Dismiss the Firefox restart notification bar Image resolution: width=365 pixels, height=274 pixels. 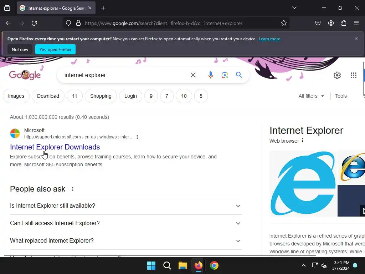[x=356, y=39]
